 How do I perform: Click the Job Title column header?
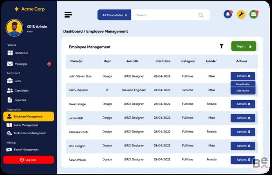coord(132,61)
